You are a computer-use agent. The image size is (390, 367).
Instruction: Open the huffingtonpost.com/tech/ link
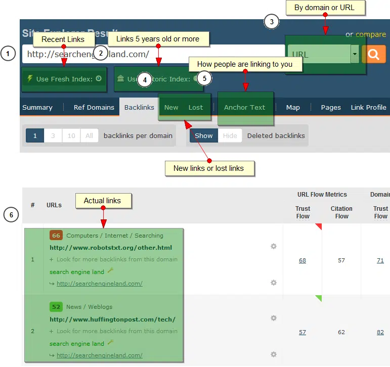pyautogui.click(x=112, y=319)
